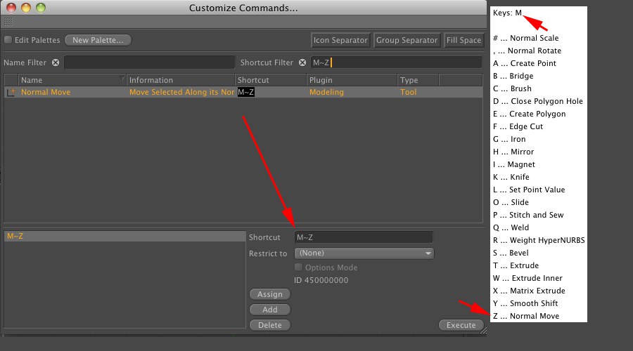Click into the Shortcut Filter field showing M~Z
This screenshot has width=633, height=351.
[x=396, y=62]
